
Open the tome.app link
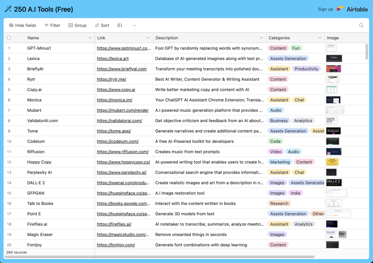click(114, 131)
